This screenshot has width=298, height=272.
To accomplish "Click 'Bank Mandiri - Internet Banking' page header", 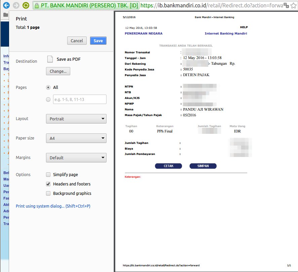I will pyautogui.click(x=214, y=17).
